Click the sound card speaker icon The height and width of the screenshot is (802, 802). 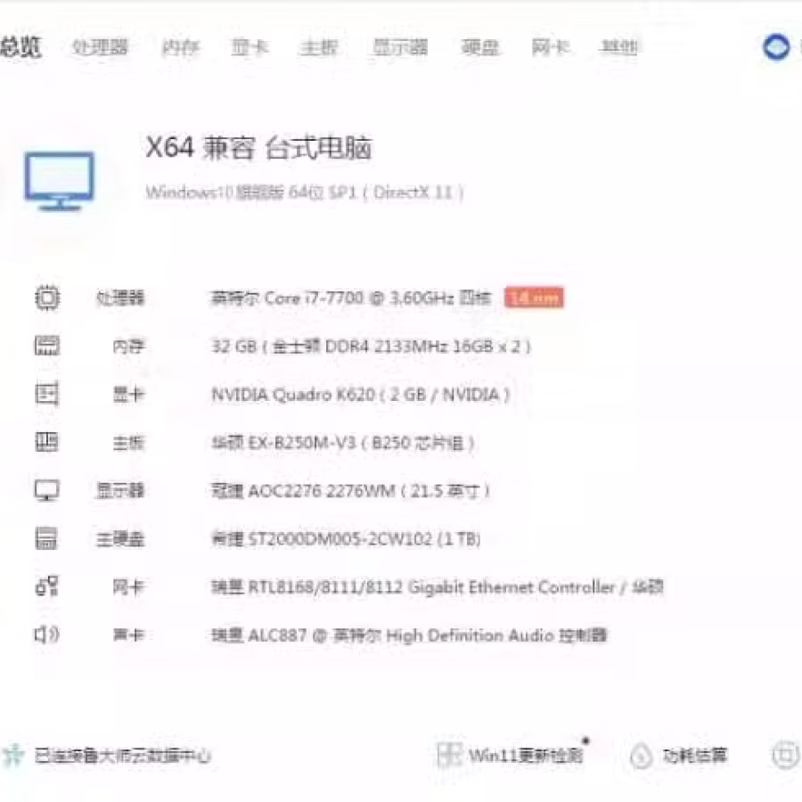pos(47,634)
